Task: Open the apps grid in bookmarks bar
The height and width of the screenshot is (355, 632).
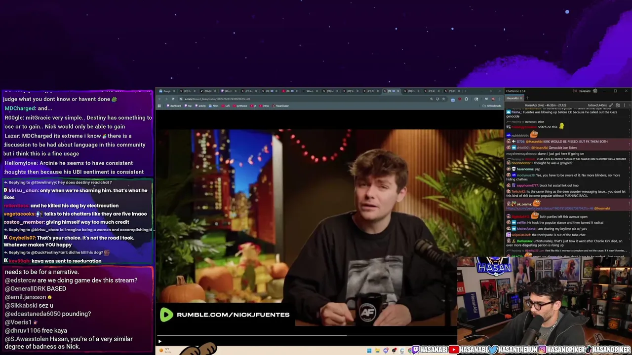Action: point(159,106)
